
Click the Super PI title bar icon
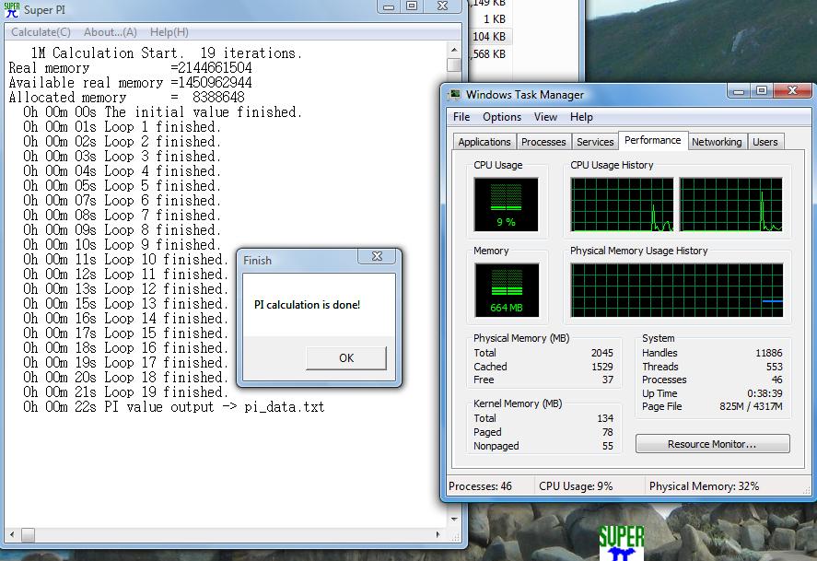(11, 9)
